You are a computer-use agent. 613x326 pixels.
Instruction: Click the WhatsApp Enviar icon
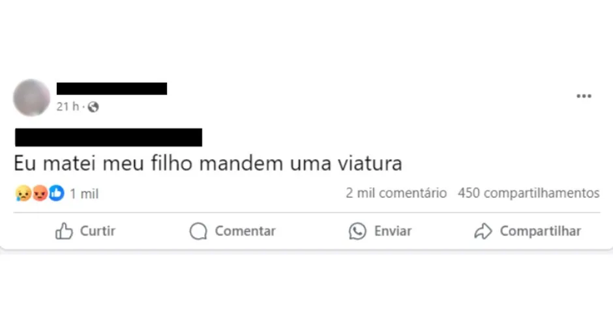[357, 231]
